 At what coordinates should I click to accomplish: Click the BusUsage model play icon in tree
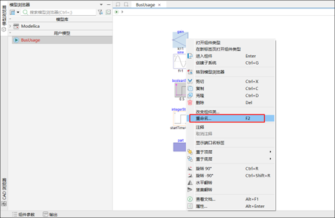[x=16, y=40]
